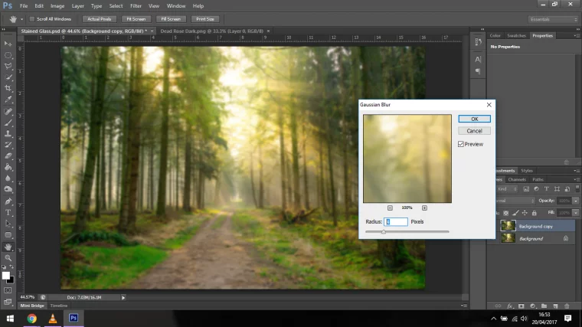Open the Essentials workspace dropdown
Image resolution: width=582 pixels, height=327 pixels.
pos(553,19)
